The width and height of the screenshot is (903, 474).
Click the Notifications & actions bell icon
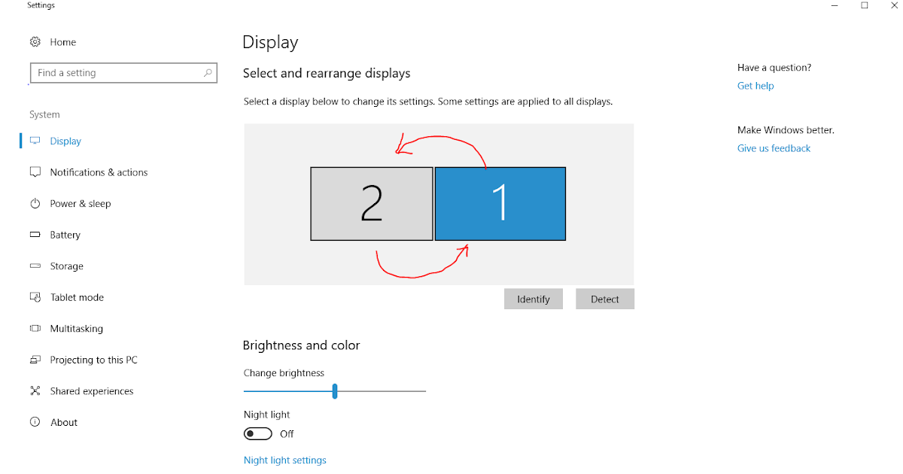coord(35,172)
